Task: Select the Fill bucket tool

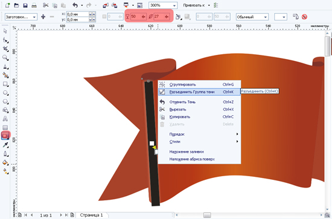Action: (5, 162)
